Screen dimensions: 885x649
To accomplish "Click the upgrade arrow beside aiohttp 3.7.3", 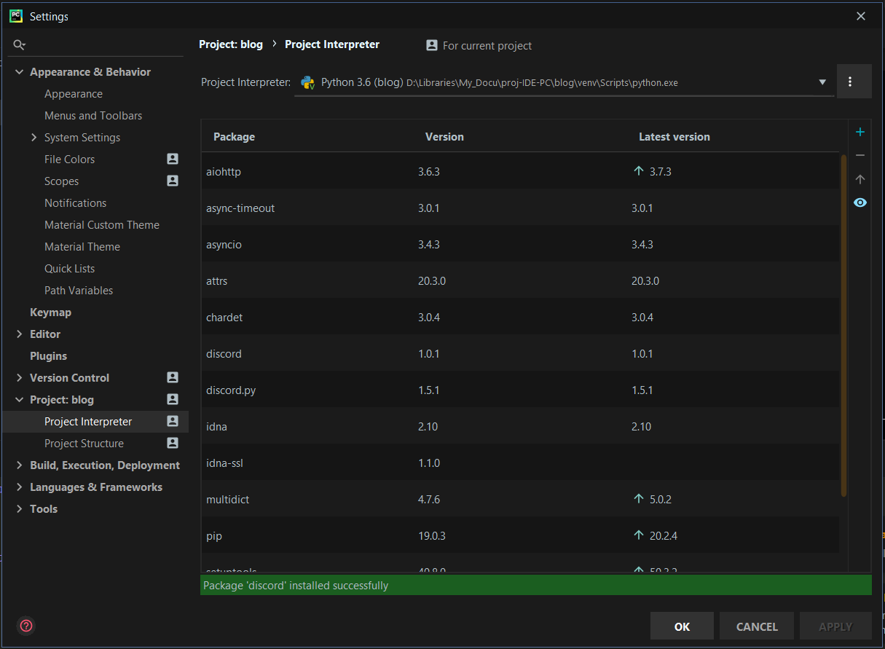I will point(639,171).
